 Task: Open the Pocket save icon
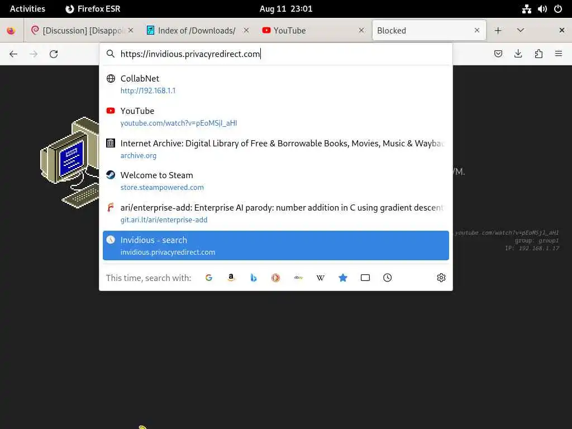[x=498, y=54]
